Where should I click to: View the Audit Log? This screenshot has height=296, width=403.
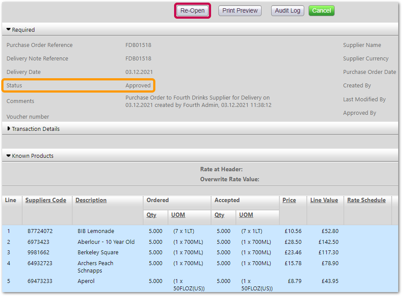287,10
